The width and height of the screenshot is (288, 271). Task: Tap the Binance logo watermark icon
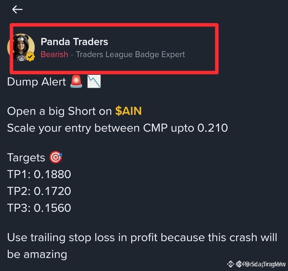230,264
